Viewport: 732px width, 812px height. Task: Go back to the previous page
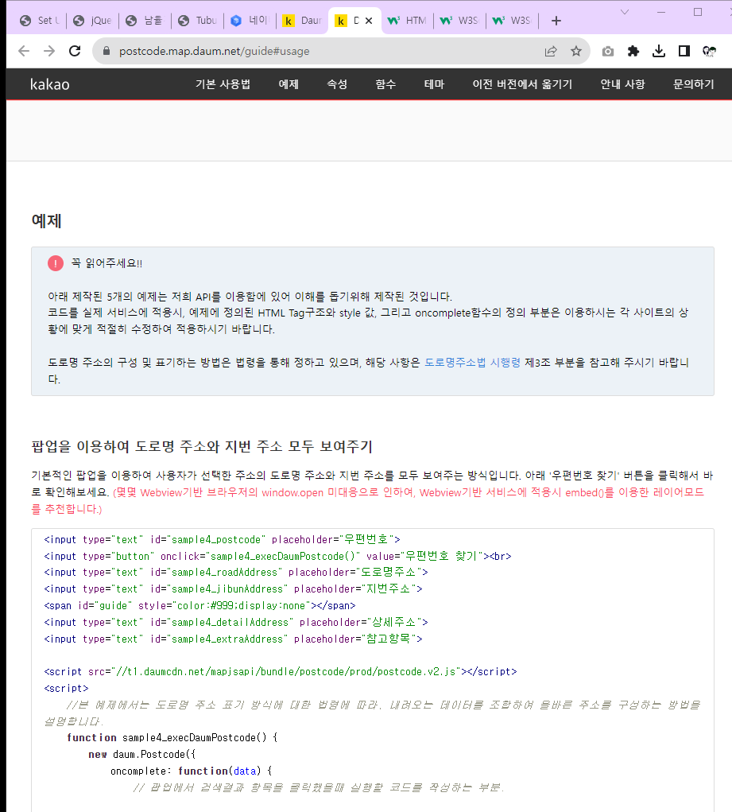click(x=24, y=51)
